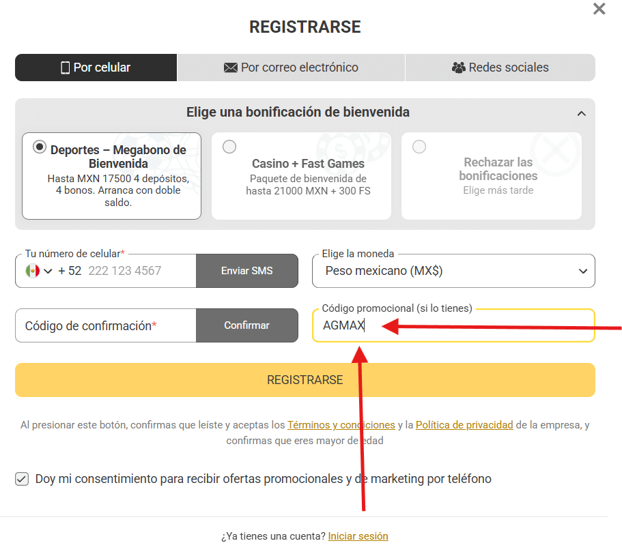Click the REGISTRARSE title at the top
This screenshot has height=556, width=622.
tap(305, 27)
